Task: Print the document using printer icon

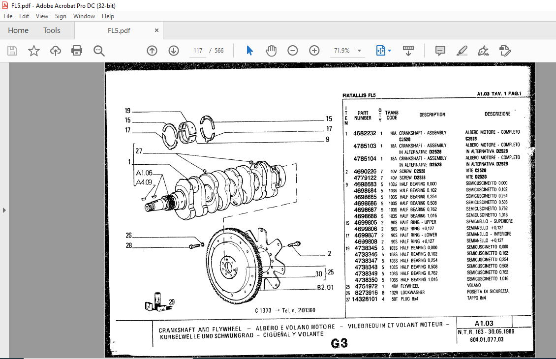Action: (x=77, y=51)
